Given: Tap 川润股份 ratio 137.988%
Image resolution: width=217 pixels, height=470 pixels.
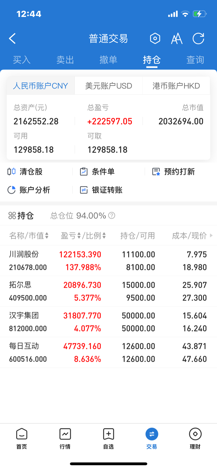Looking at the screenshot, I should [x=83, y=267].
